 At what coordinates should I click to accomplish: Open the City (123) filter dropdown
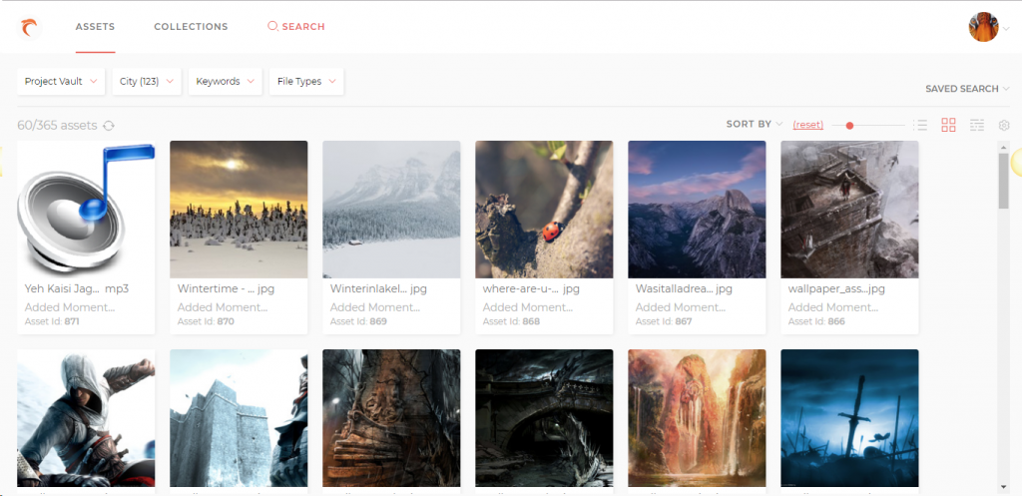pyautogui.click(x=146, y=82)
